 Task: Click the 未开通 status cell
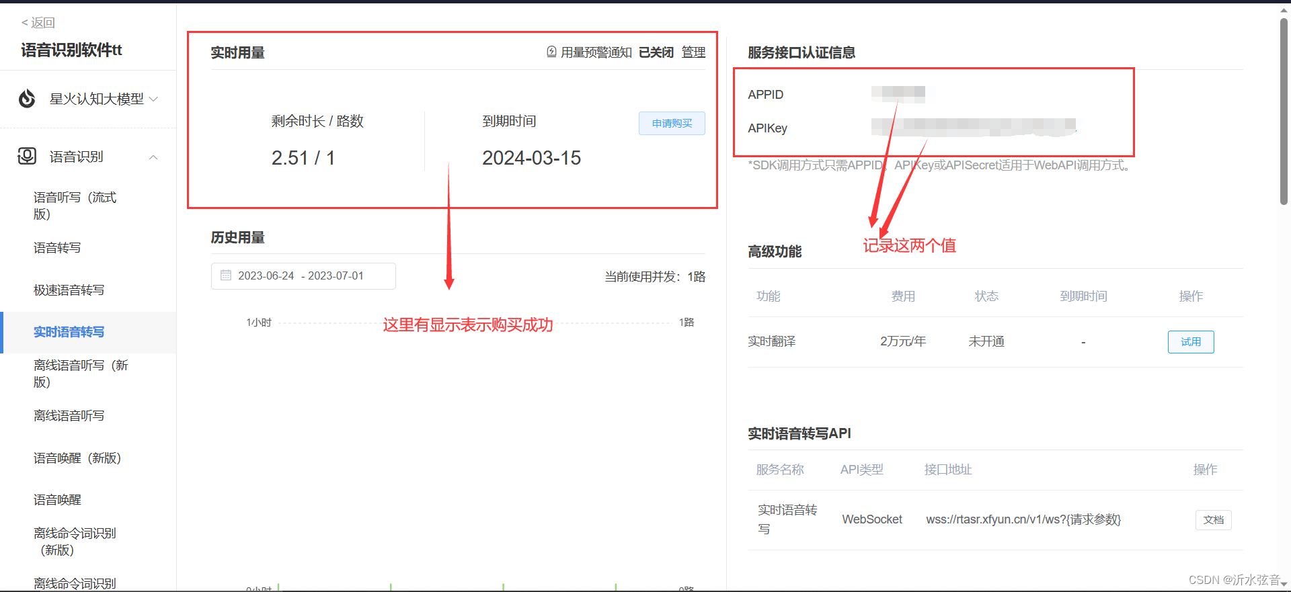pos(986,341)
